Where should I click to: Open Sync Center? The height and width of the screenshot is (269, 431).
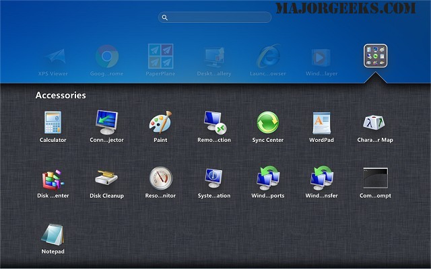click(x=268, y=122)
